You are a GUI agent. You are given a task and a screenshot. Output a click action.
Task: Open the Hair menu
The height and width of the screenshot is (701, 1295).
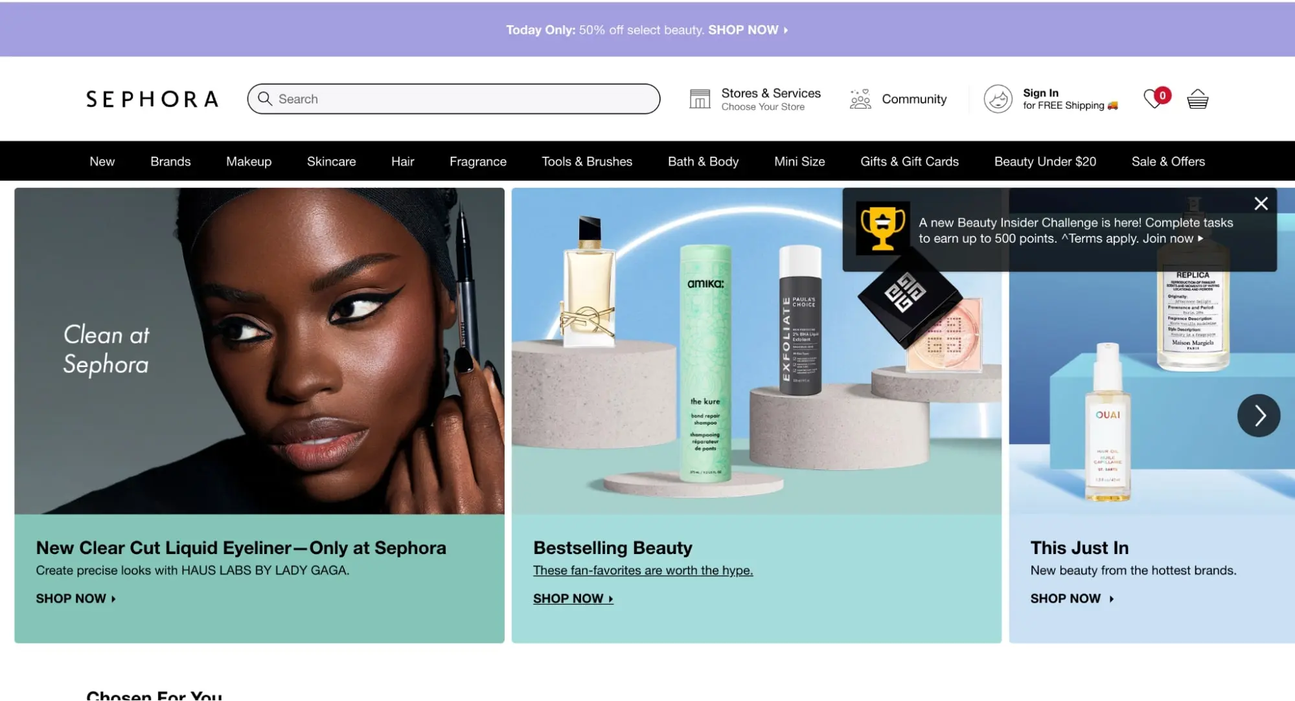(402, 161)
